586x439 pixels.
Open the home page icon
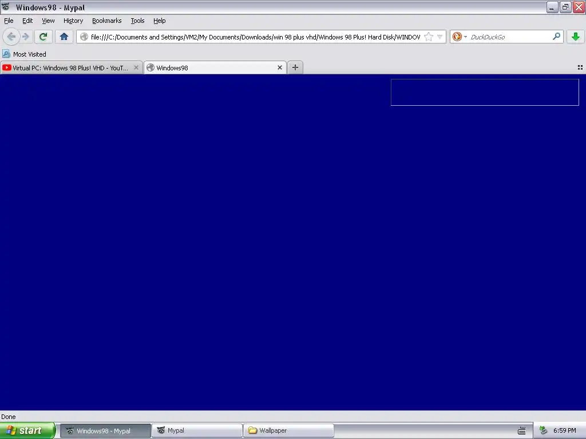pos(64,37)
